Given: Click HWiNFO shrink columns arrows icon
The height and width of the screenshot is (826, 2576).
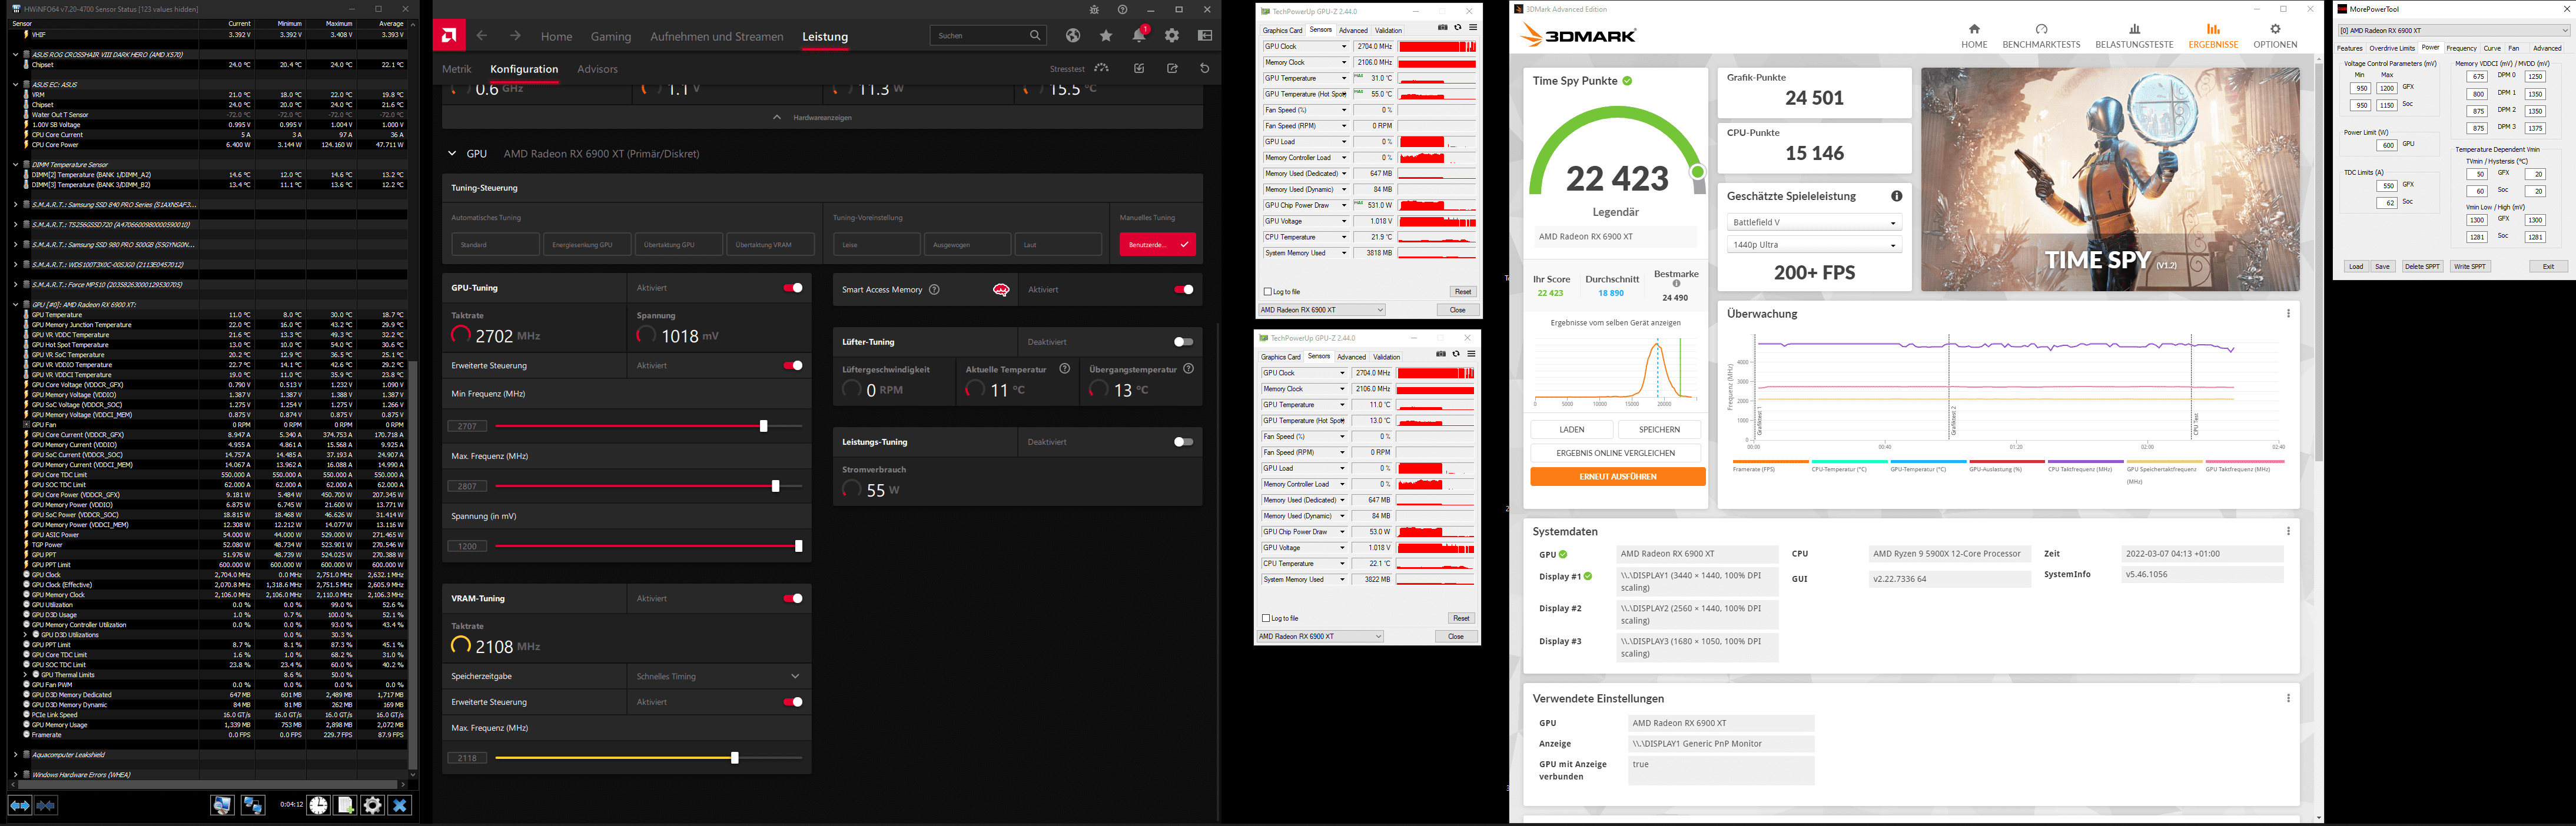Looking at the screenshot, I should click(45, 805).
